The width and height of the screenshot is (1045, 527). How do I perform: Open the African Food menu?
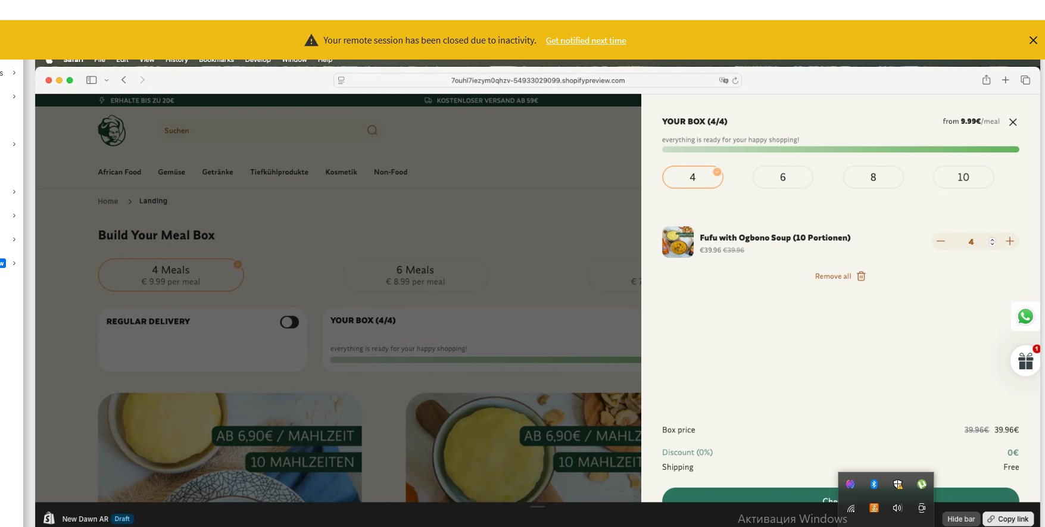tap(120, 172)
